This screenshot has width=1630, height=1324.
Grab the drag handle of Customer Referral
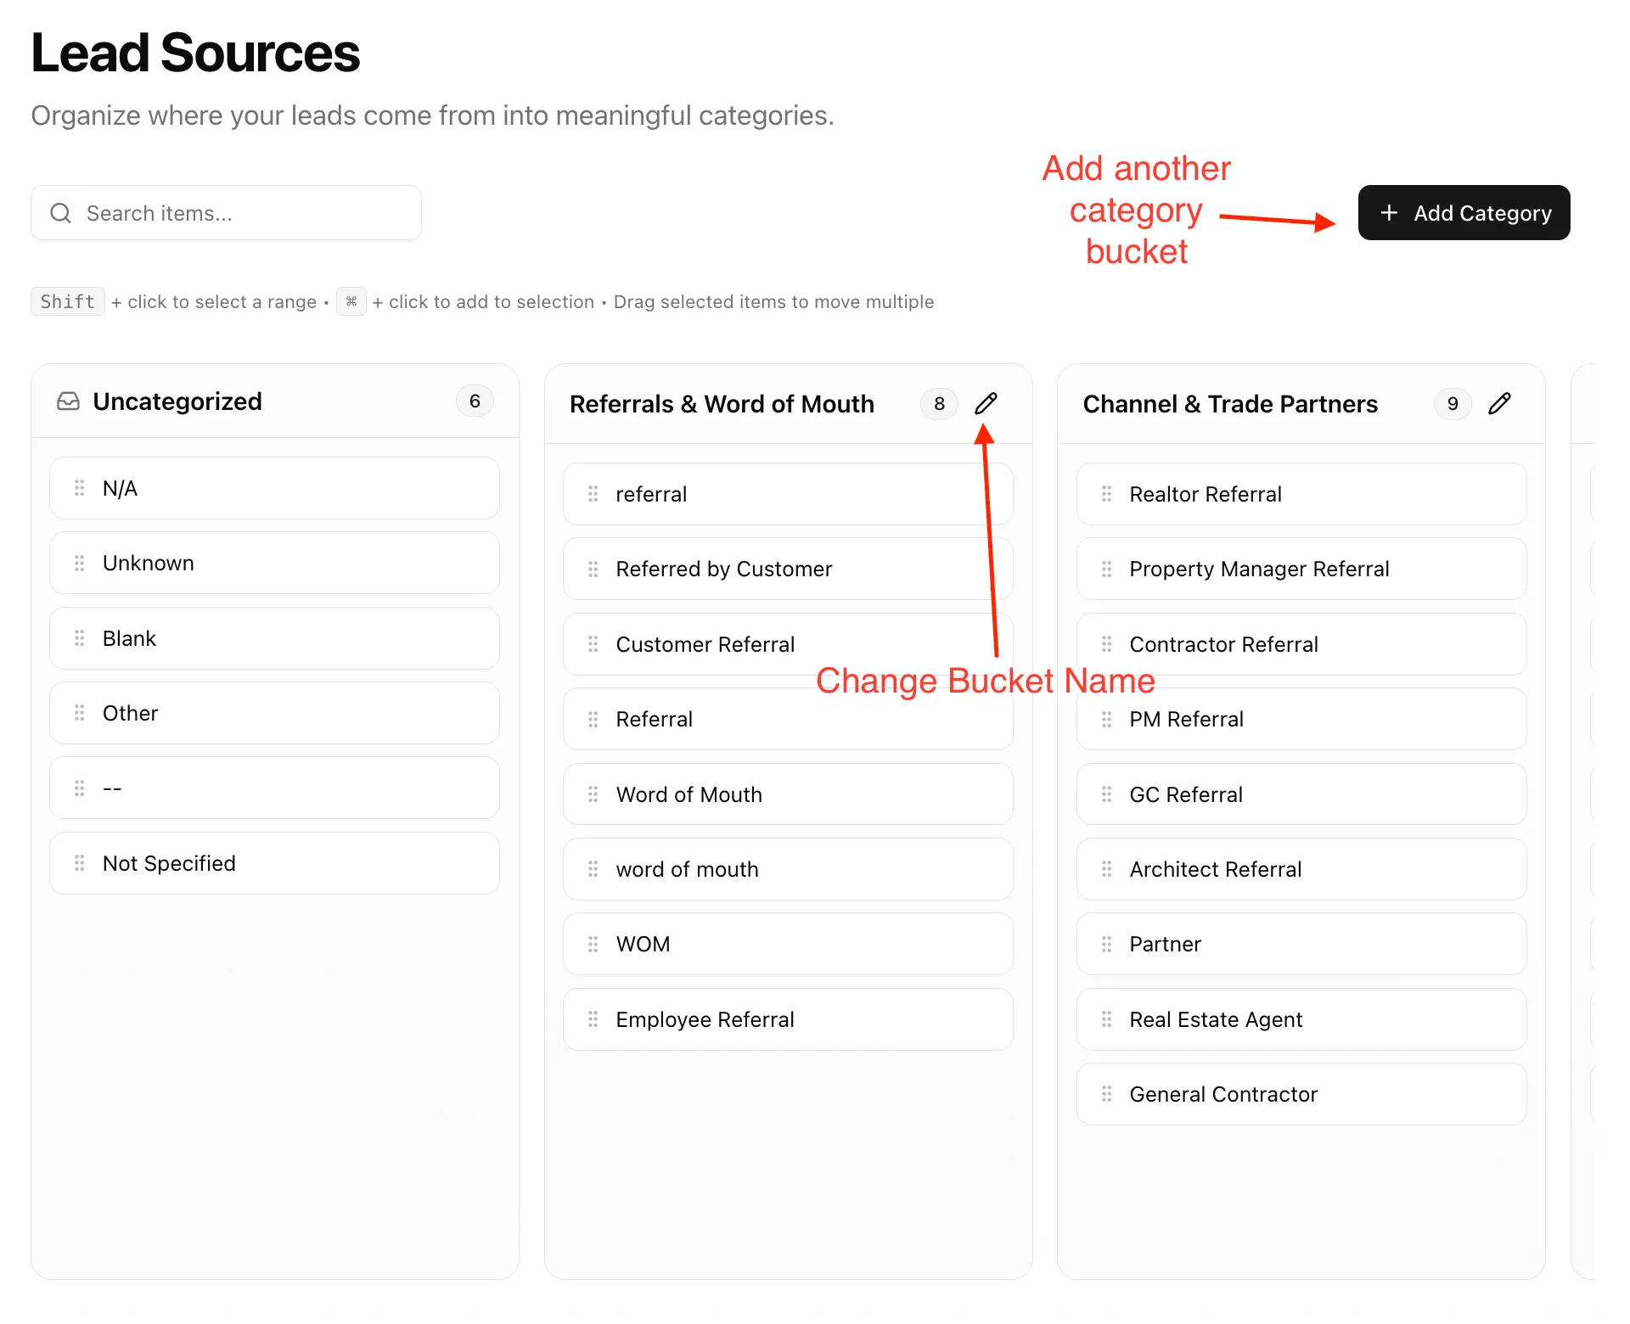[x=593, y=644]
